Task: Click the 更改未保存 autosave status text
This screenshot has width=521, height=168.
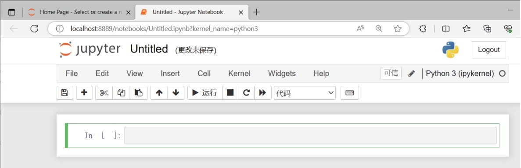Action: tap(196, 50)
